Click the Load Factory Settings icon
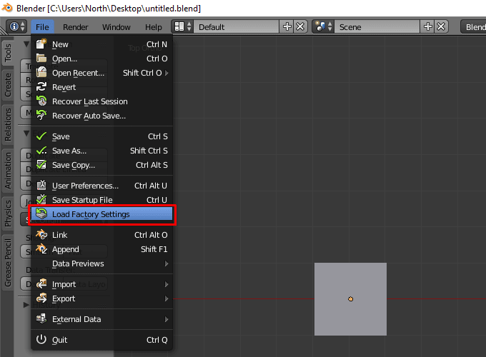 [x=41, y=213]
